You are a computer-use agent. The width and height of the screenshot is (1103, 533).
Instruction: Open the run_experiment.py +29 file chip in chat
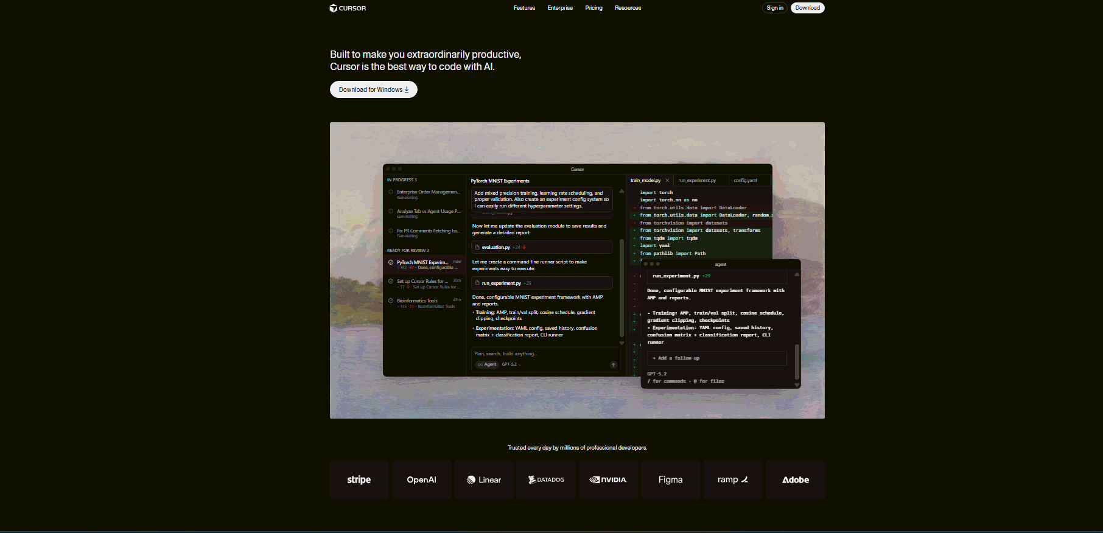[x=542, y=283]
